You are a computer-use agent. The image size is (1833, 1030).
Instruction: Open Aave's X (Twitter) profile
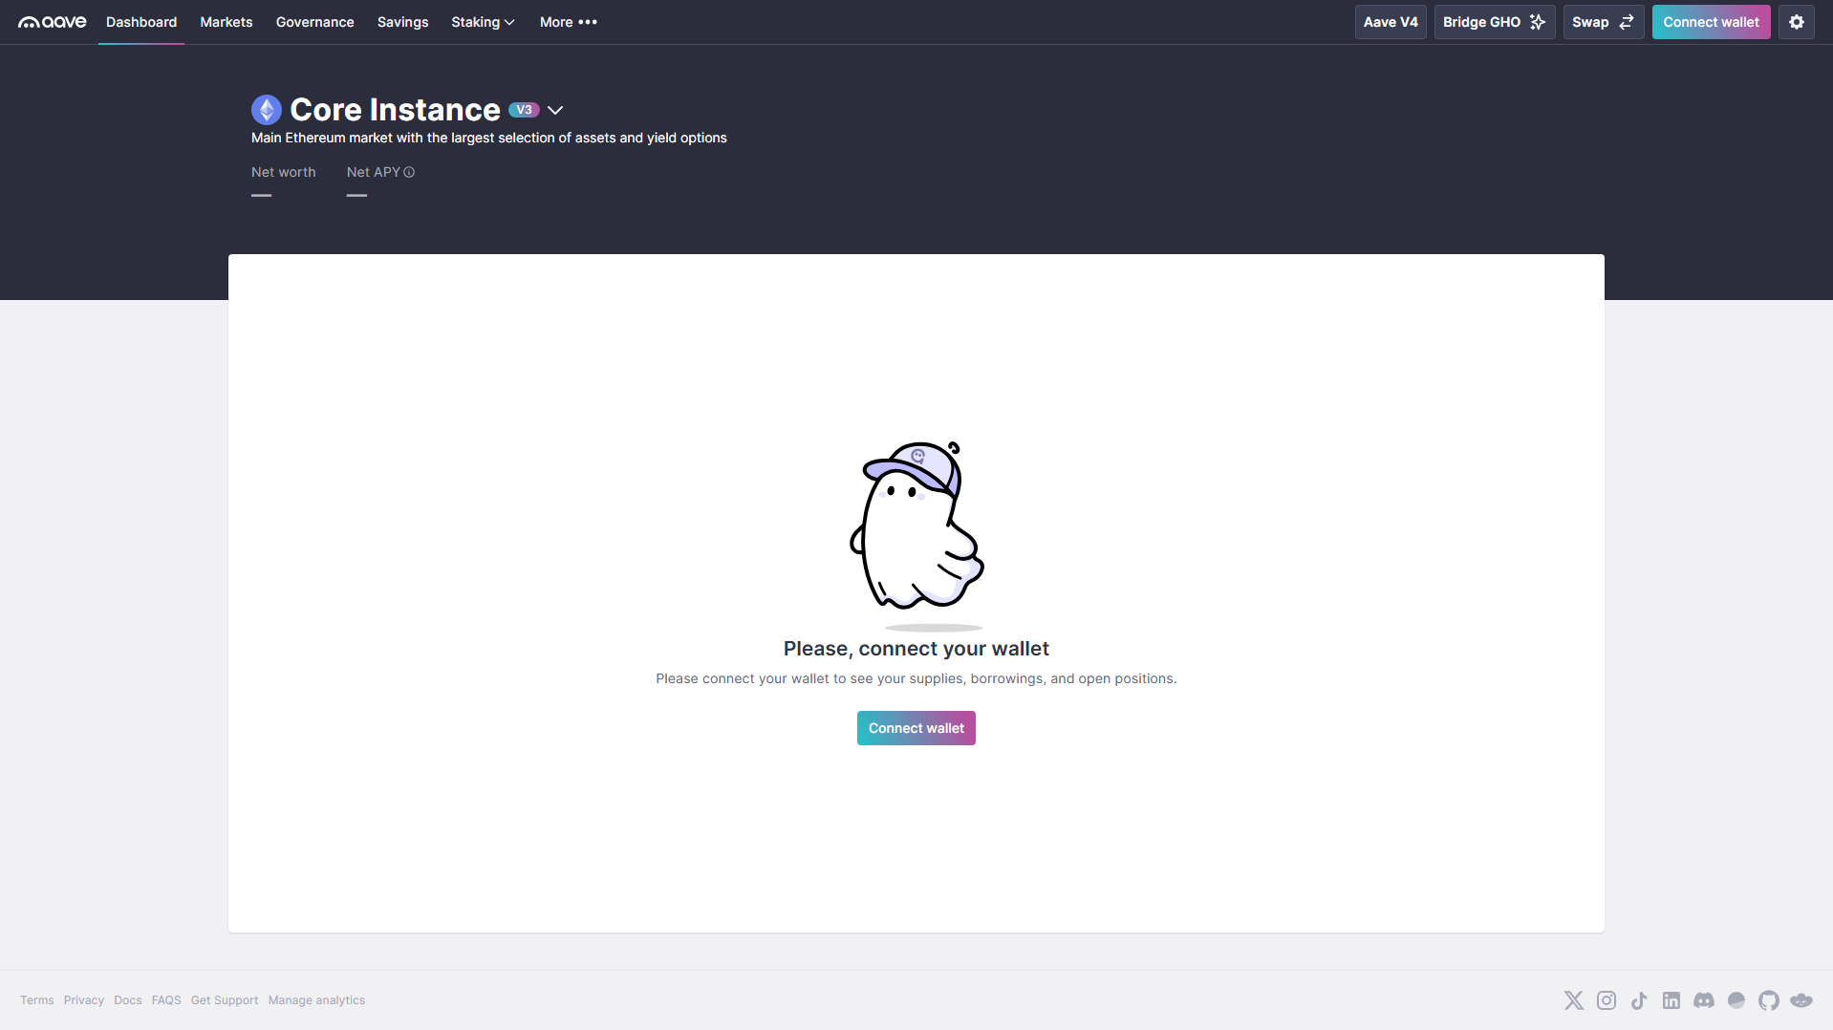[x=1574, y=1000]
